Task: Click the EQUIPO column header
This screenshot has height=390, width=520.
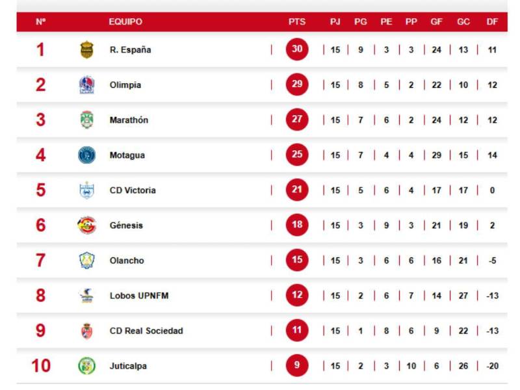Action: click(x=125, y=21)
